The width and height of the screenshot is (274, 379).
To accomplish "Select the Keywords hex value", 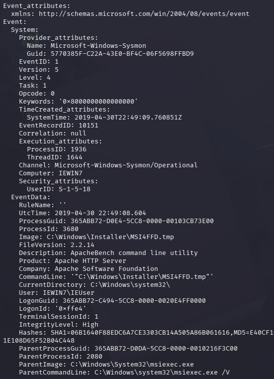I will coord(98,102).
